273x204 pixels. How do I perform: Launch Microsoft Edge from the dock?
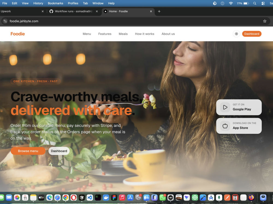49,197
